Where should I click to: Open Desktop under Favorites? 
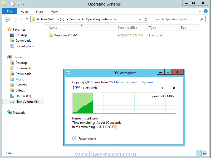[x=21, y=35]
